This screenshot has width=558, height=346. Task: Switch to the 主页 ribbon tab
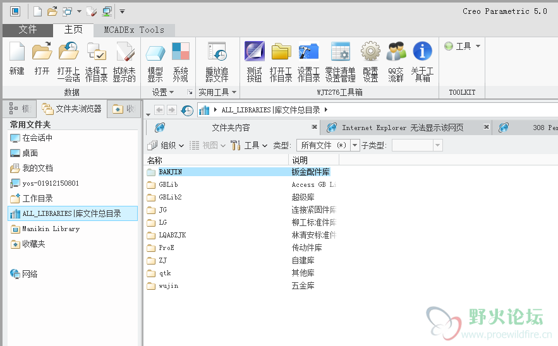[73, 30]
